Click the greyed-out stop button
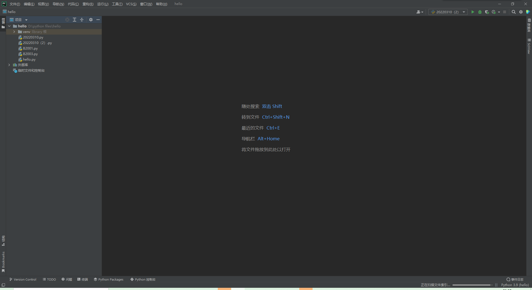This screenshot has width=532, height=290. pos(505,12)
